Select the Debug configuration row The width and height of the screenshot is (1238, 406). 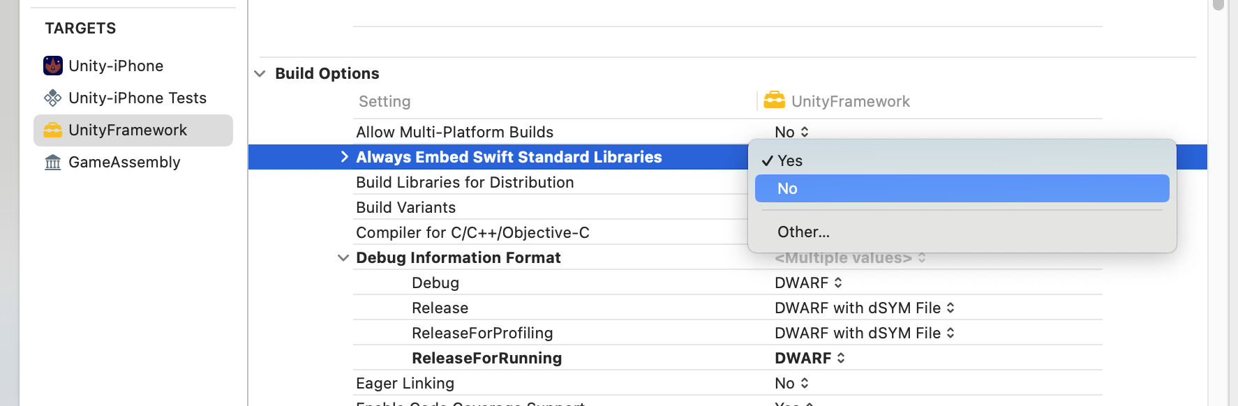coord(435,283)
